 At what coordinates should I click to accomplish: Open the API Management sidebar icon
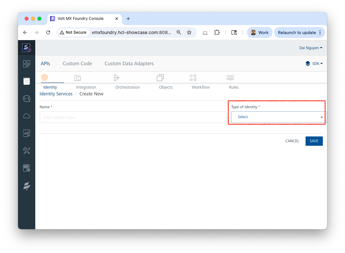pos(26,81)
